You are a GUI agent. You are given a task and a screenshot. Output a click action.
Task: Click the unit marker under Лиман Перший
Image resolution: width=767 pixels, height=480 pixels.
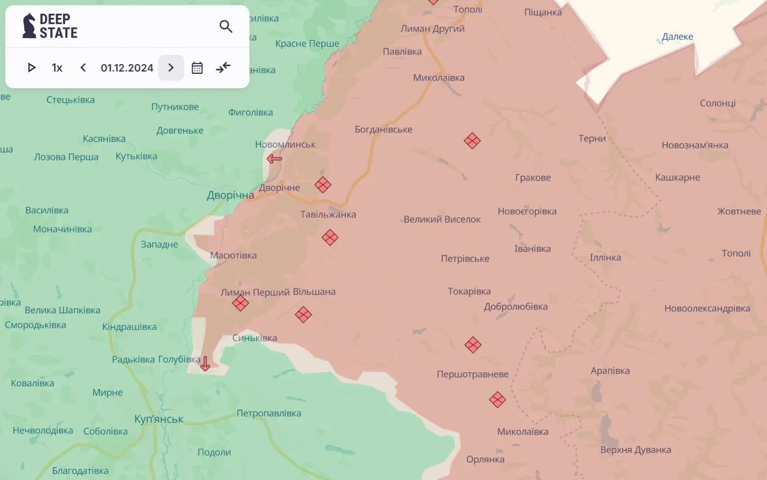click(x=240, y=303)
